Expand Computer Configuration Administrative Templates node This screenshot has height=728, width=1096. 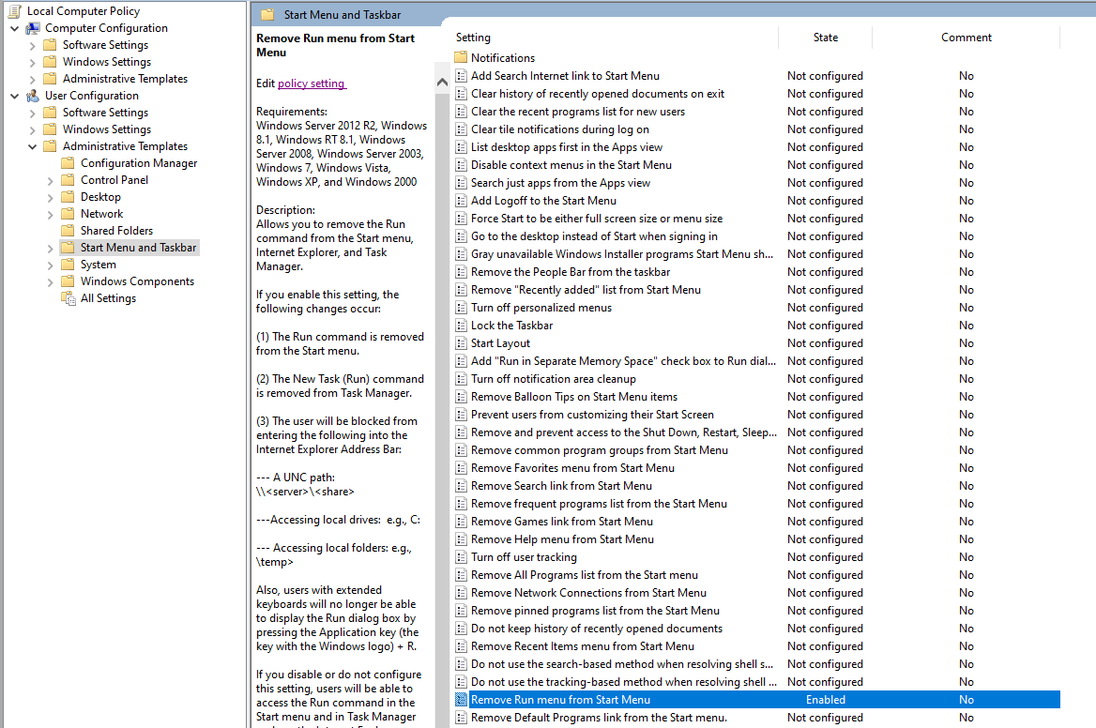tap(32, 80)
